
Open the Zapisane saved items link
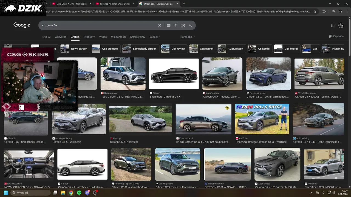pos(336,36)
